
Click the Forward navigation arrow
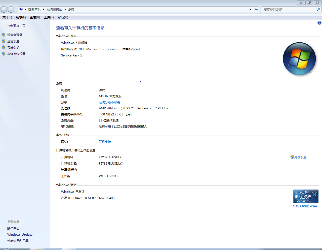(11, 10)
